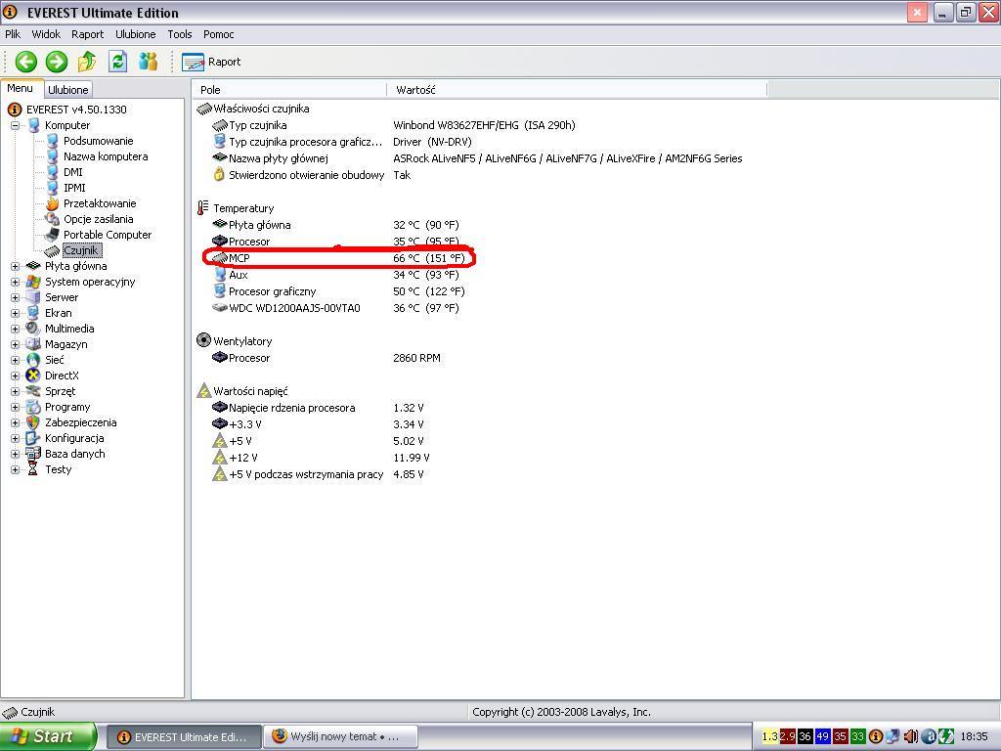Click the Programy icon in tree
The image size is (1001, 751).
pos(33,408)
